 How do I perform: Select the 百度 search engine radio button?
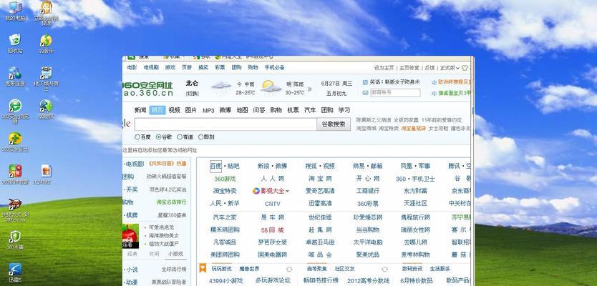137,137
